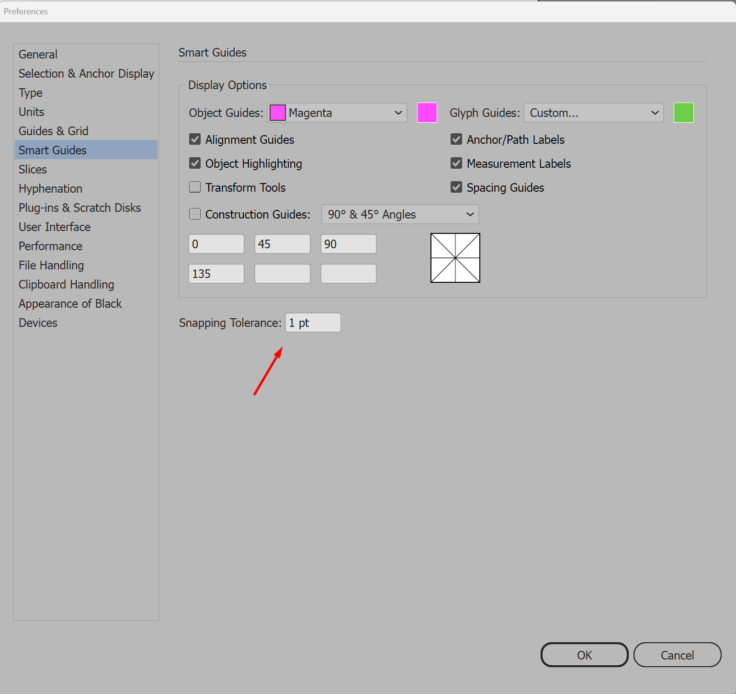Turn on Construction Guides
736x694 pixels.
click(195, 214)
